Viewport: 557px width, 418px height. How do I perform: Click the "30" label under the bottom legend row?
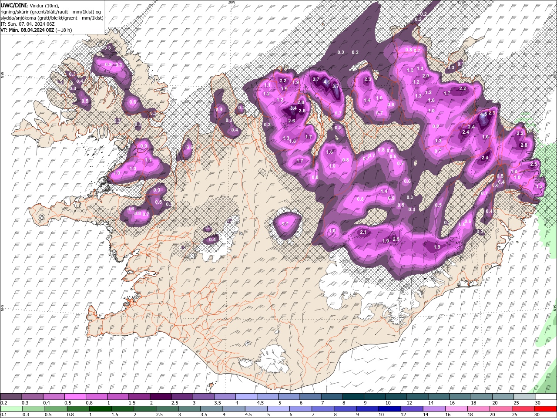tap(537, 415)
